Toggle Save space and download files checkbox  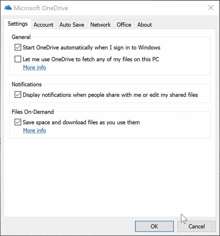click(x=18, y=122)
